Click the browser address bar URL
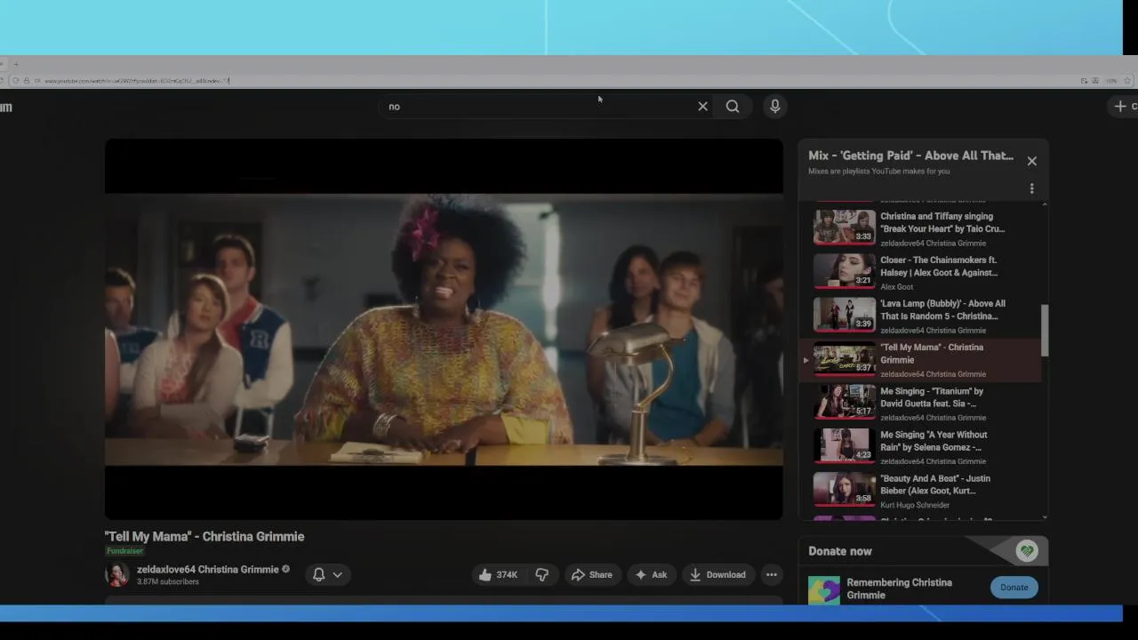The height and width of the screenshot is (640, 1138). (138, 81)
